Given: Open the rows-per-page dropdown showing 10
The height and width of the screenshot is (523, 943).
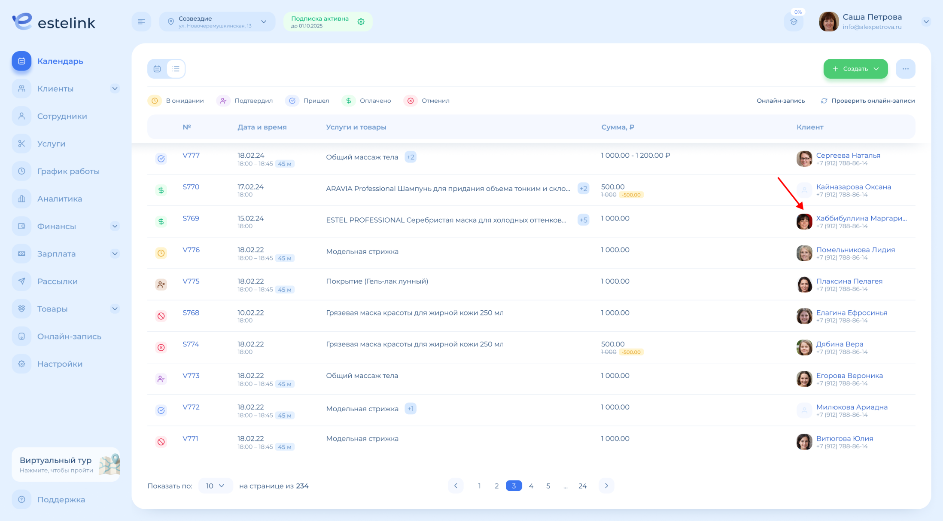Looking at the screenshot, I should coord(215,486).
